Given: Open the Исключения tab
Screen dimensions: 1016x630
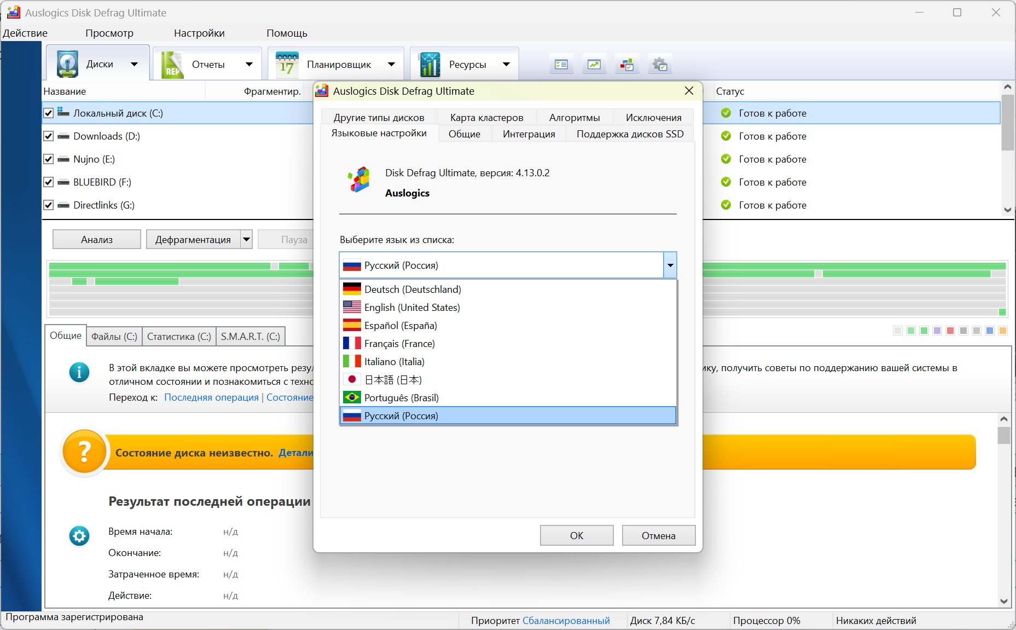Looking at the screenshot, I should [x=653, y=117].
